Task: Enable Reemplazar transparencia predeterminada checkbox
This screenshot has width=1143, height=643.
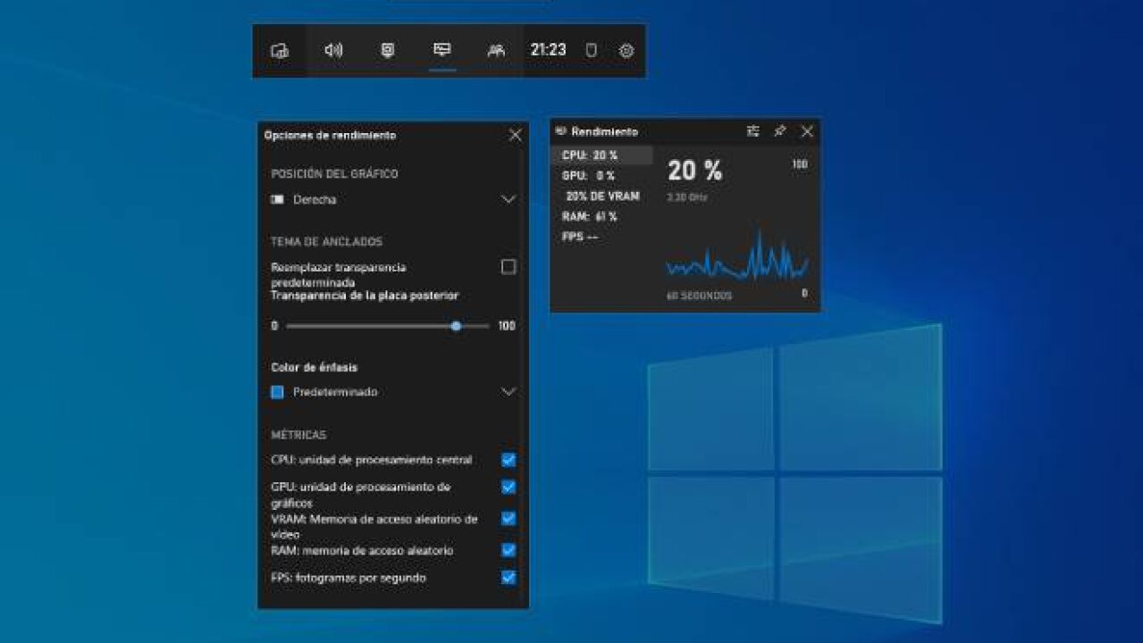Action: point(508,267)
